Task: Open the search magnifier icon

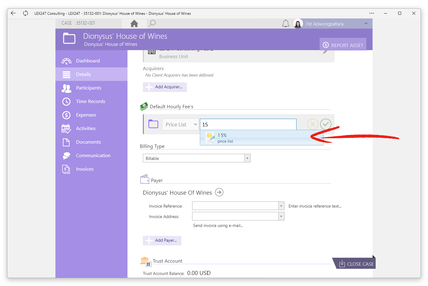Action: pyautogui.click(x=152, y=23)
